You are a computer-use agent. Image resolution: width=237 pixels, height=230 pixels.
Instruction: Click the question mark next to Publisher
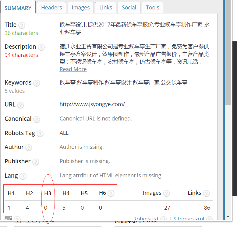pos(36,162)
